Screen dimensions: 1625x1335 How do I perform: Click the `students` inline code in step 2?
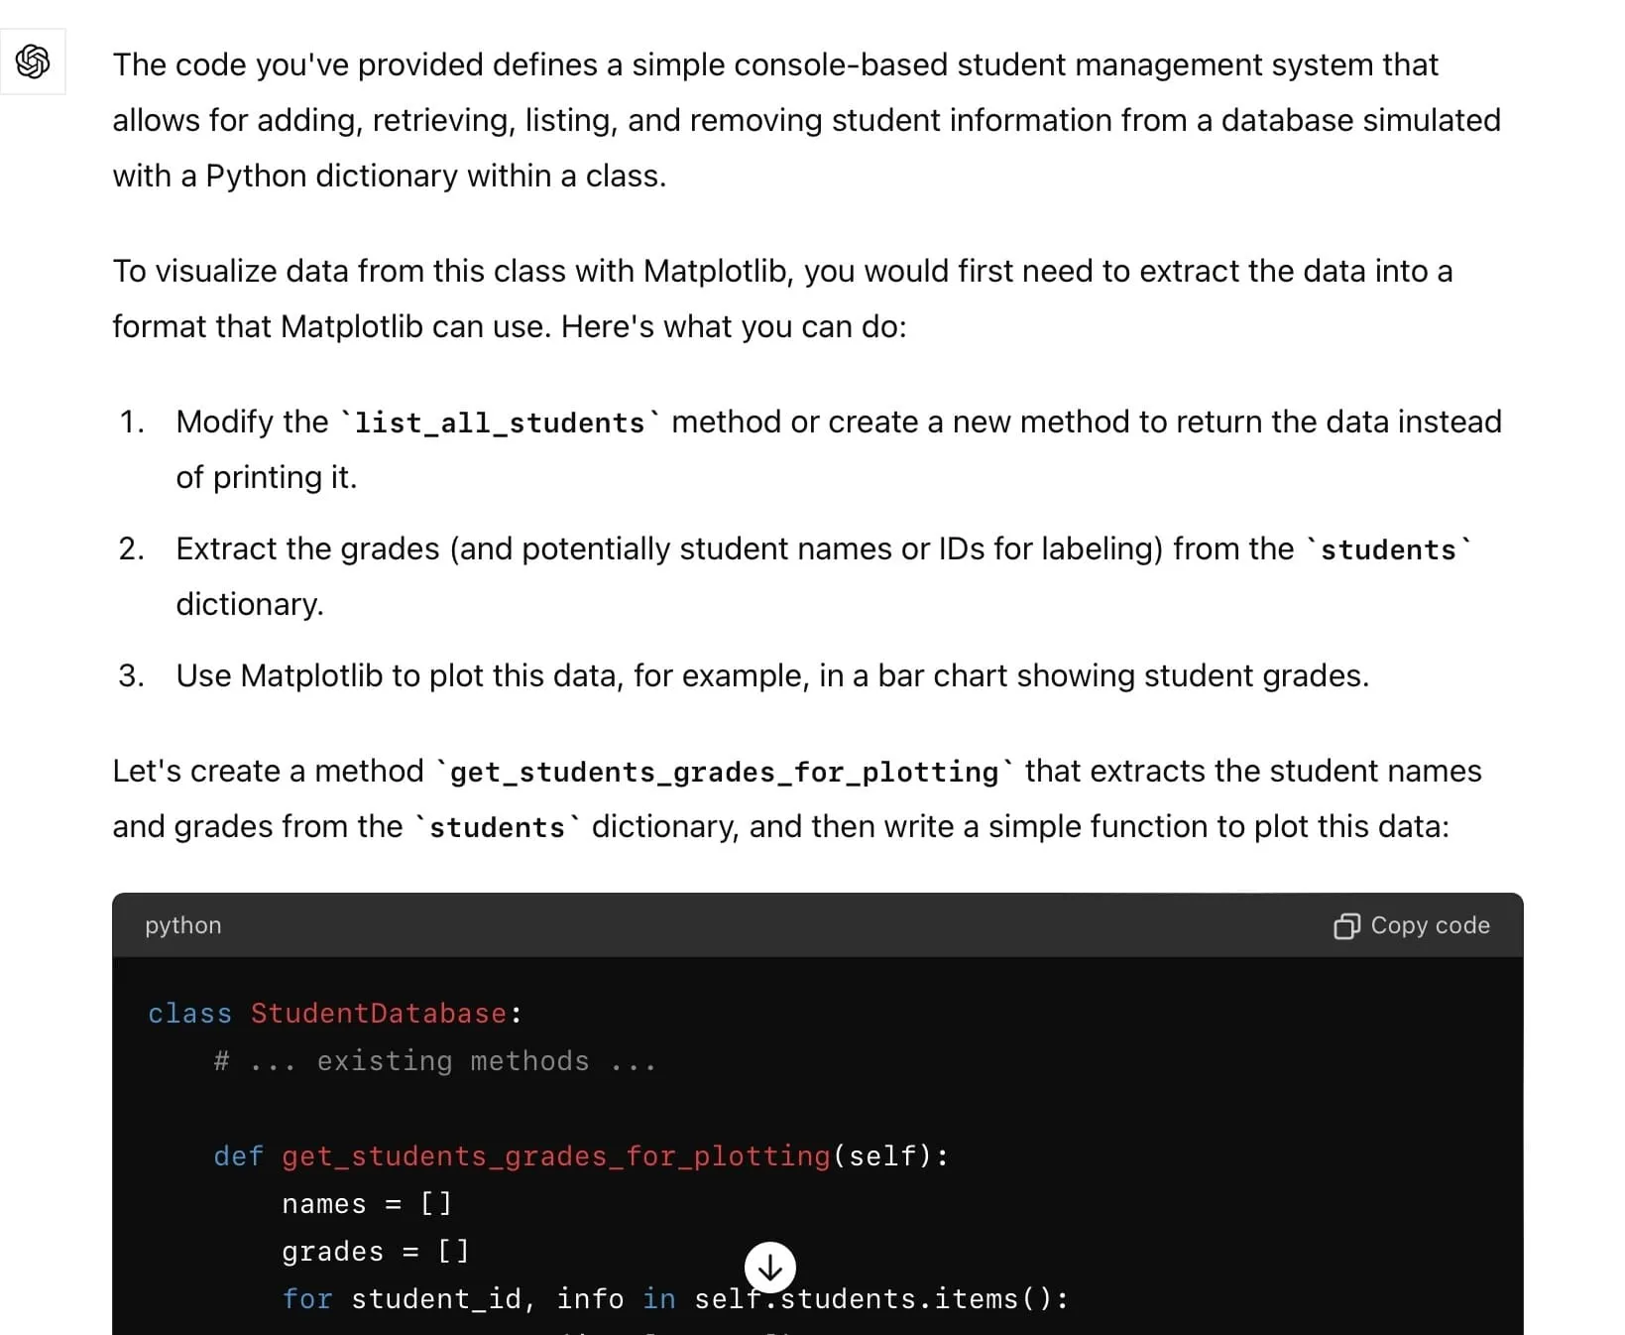click(x=1388, y=549)
